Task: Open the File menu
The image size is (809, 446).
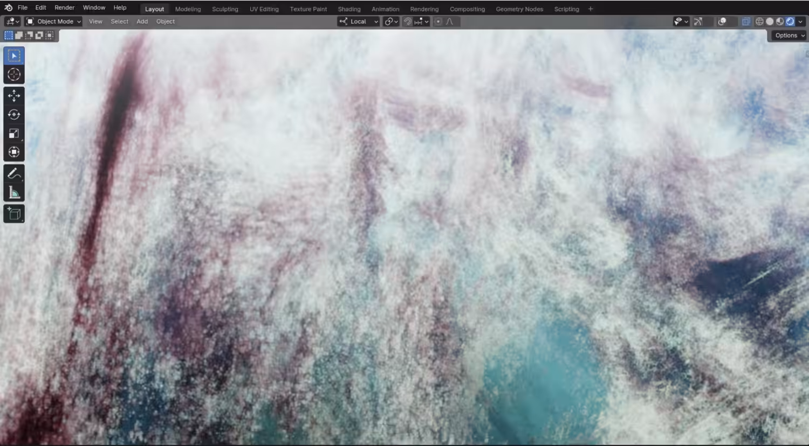Action: pos(23,8)
